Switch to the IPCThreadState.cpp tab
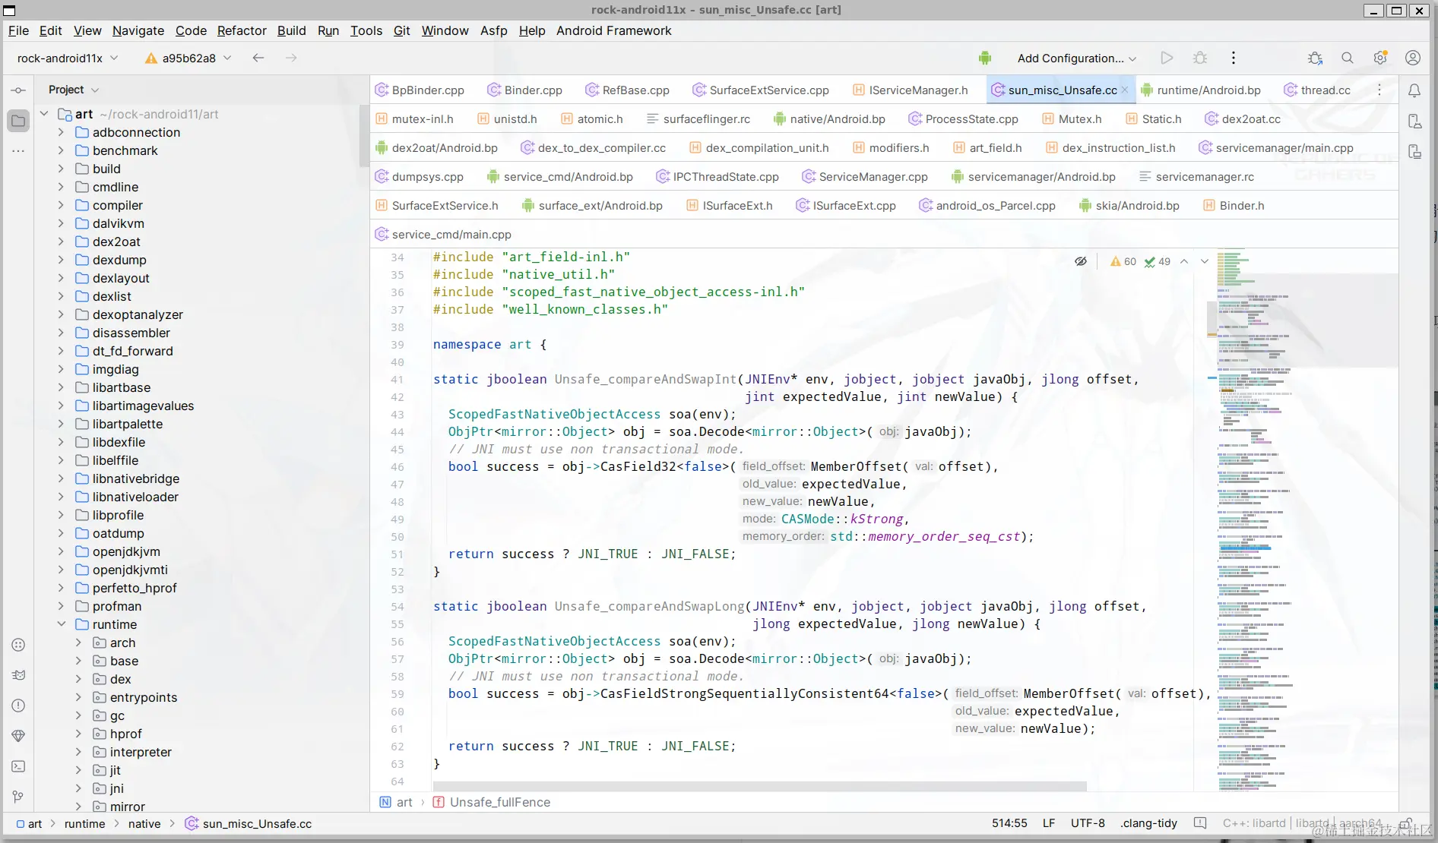 point(717,176)
